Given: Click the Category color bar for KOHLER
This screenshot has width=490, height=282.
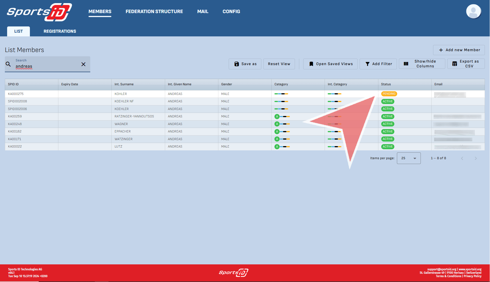Looking at the screenshot, I should (281, 94).
